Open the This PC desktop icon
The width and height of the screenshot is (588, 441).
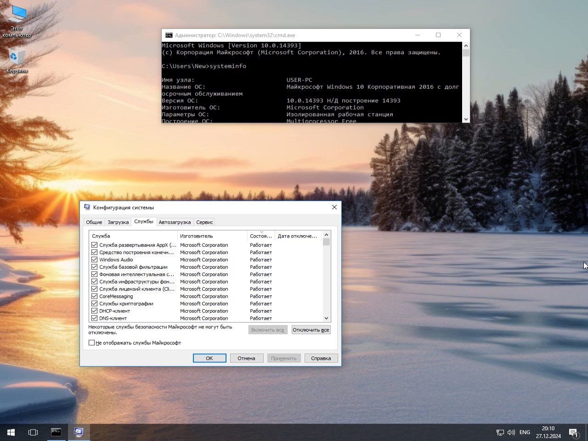click(17, 22)
